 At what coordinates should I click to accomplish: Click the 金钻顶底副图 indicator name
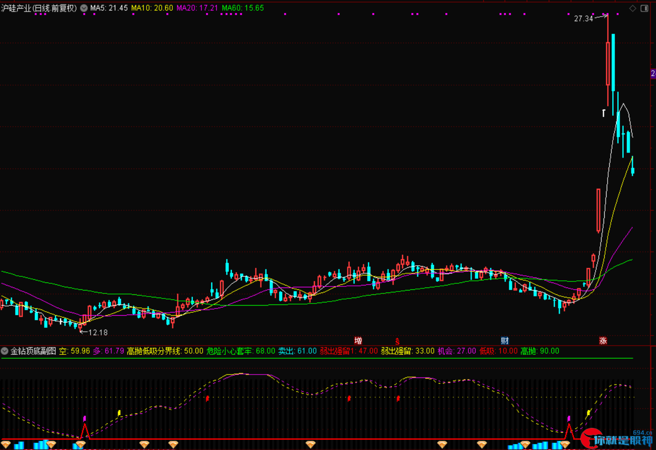[x=33, y=351]
